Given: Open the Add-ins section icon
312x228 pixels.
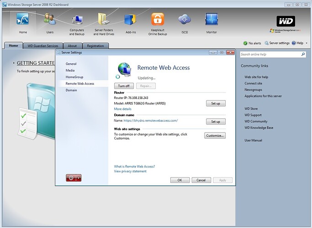Looking at the screenshot, I should click(131, 20).
